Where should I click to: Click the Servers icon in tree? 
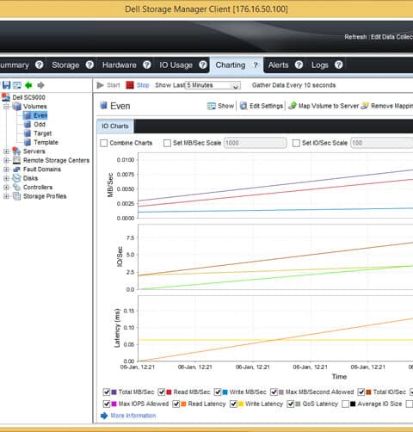[16, 151]
